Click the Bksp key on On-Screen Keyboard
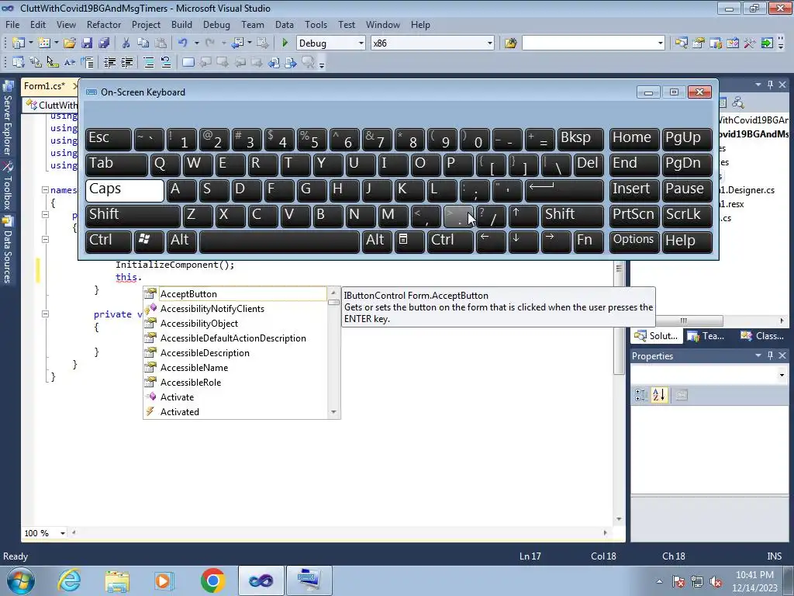Viewport: 794px width, 596px height. (580, 140)
